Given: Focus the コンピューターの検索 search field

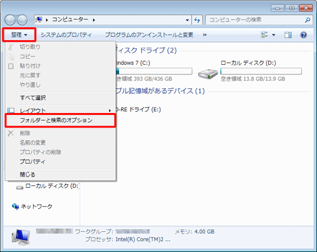Looking at the screenshot, I should point(256,20).
